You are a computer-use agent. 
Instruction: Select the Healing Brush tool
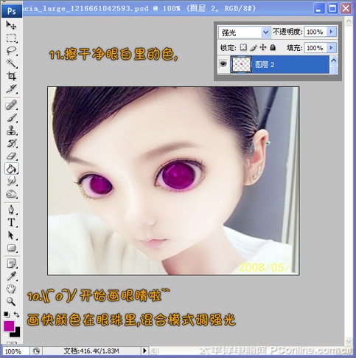pos(11,105)
